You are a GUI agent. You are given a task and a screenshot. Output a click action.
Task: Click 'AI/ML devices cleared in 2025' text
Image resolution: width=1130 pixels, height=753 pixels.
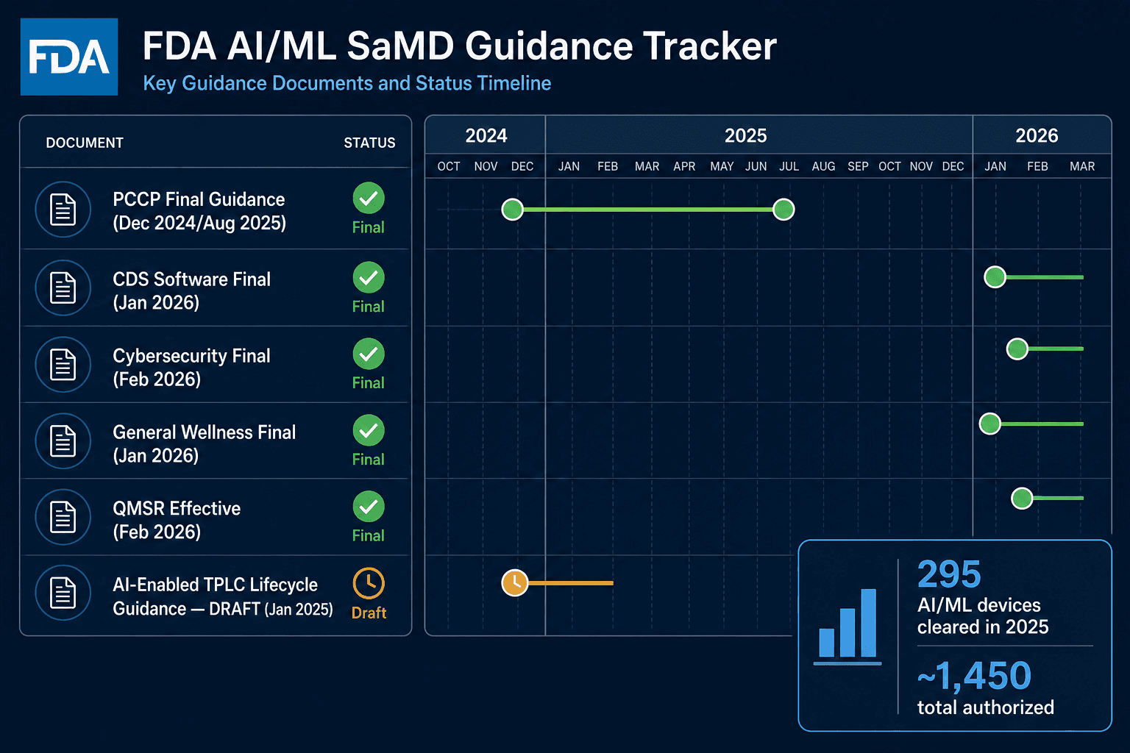coord(983,616)
